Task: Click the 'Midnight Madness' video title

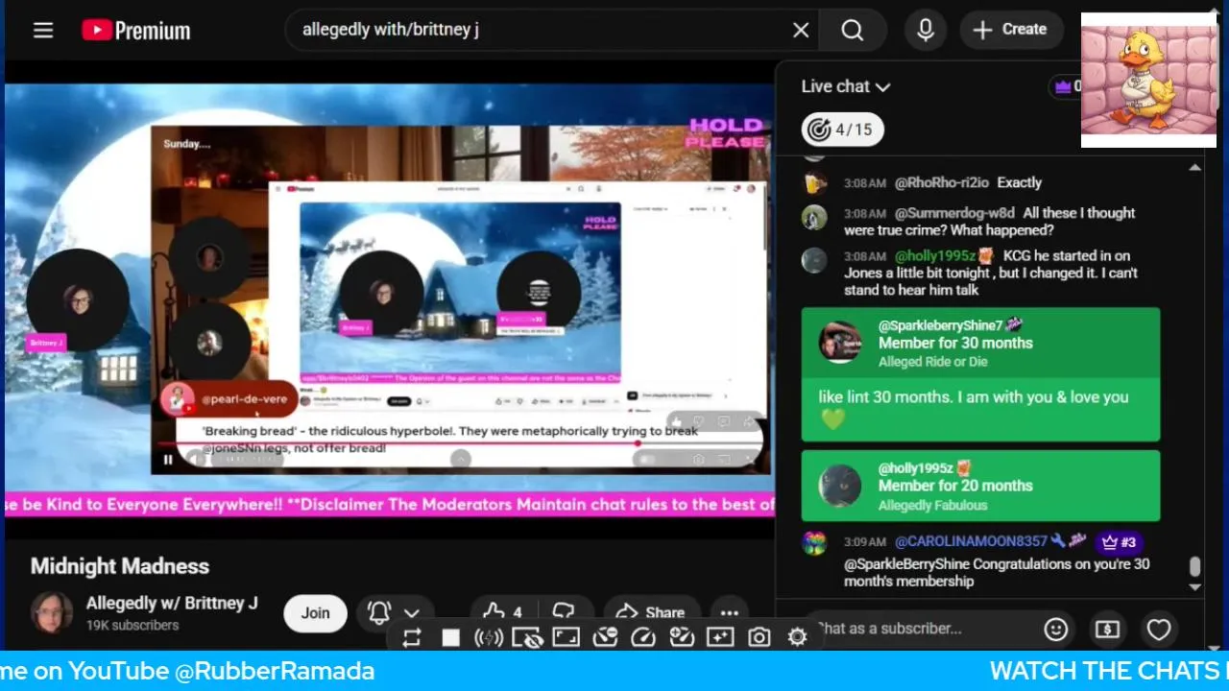Action: (120, 566)
